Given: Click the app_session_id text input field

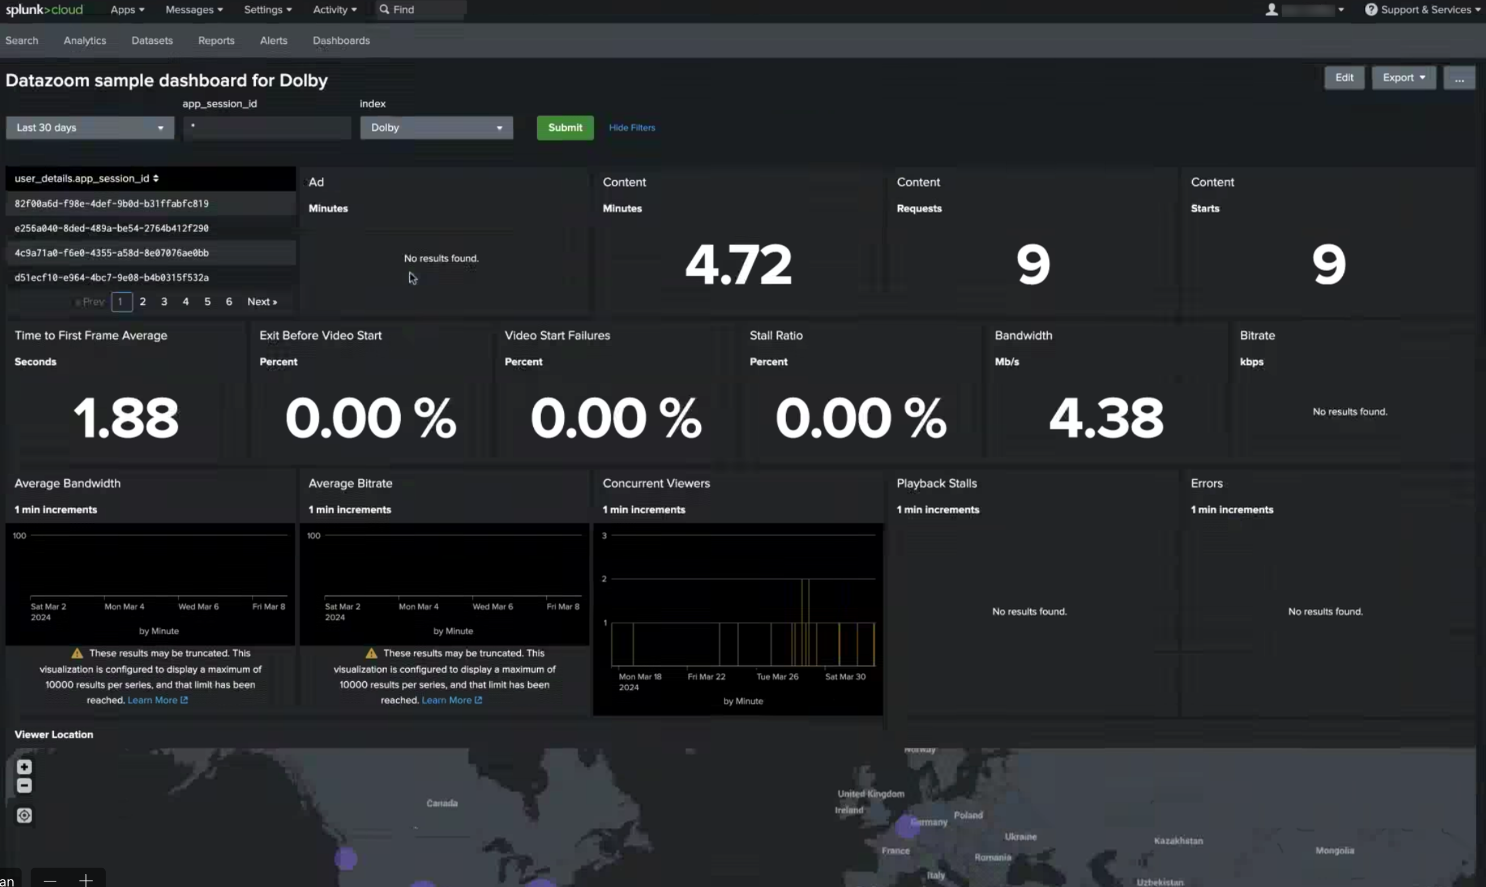Looking at the screenshot, I should (x=267, y=127).
